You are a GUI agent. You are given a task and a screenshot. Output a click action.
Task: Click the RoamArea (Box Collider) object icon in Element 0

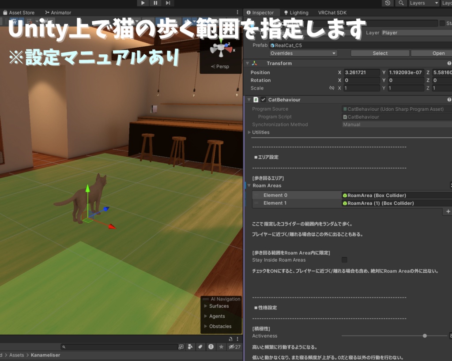tap(345, 196)
